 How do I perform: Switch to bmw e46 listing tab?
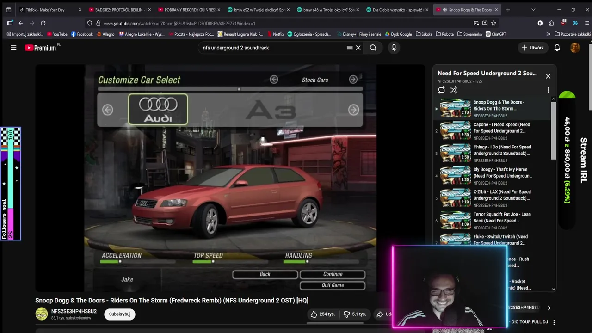pos(327,10)
